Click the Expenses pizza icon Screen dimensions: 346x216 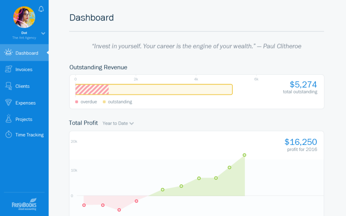coord(8,102)
